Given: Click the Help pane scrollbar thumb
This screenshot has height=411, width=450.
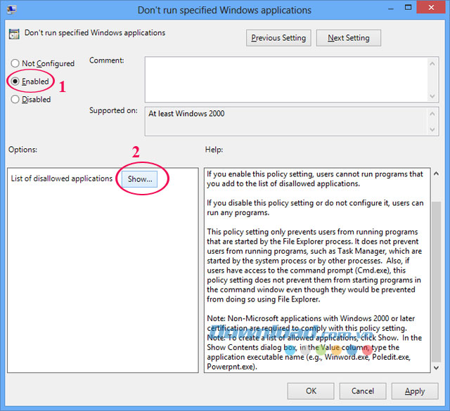Looking at the screenshot, I should (x=436, y=282).
